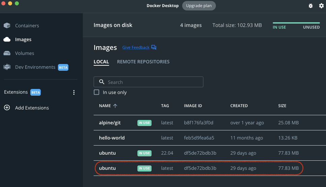Go to Containers in the sidebar
Screen dimensions: 326x187
click(27, 26)
